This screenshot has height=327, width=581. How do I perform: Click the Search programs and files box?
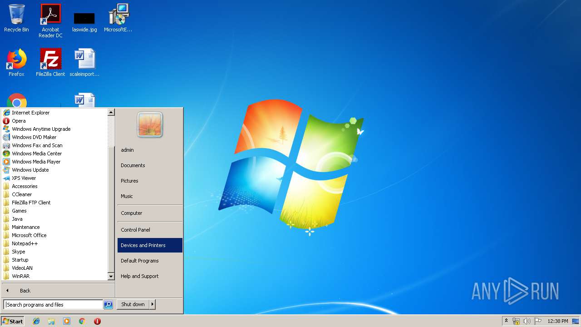pyautogui.click(x=53, y=305)
